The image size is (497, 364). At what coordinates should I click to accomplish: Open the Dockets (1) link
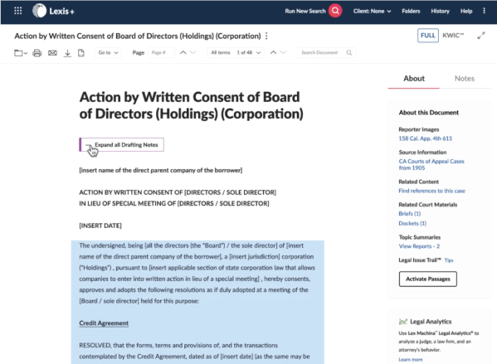click(412, 223)
